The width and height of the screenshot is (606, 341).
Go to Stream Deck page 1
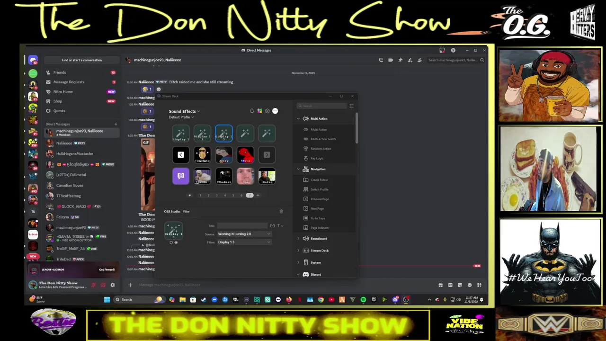[200, 195]
